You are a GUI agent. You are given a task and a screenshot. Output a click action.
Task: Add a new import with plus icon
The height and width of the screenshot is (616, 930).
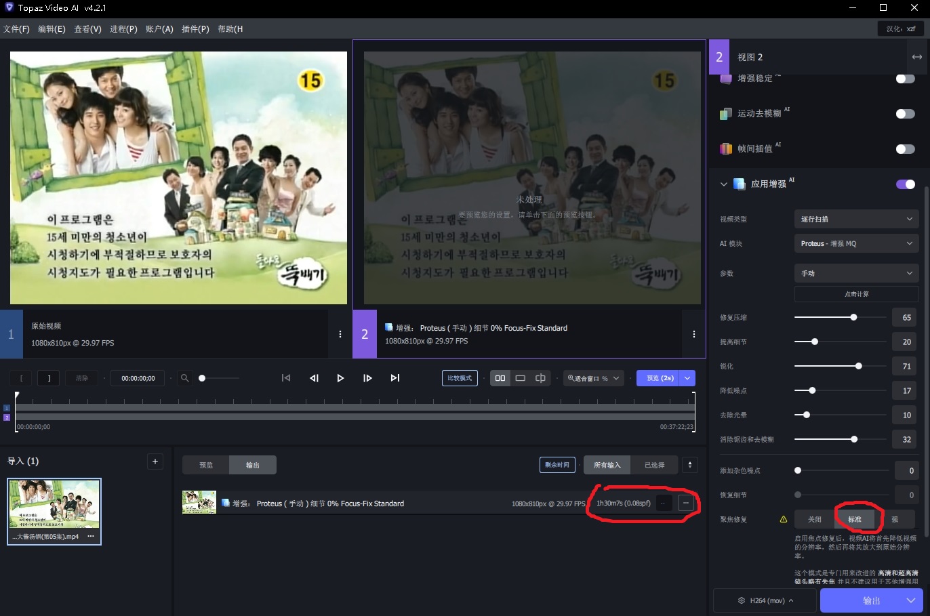(x=155, y=461)
